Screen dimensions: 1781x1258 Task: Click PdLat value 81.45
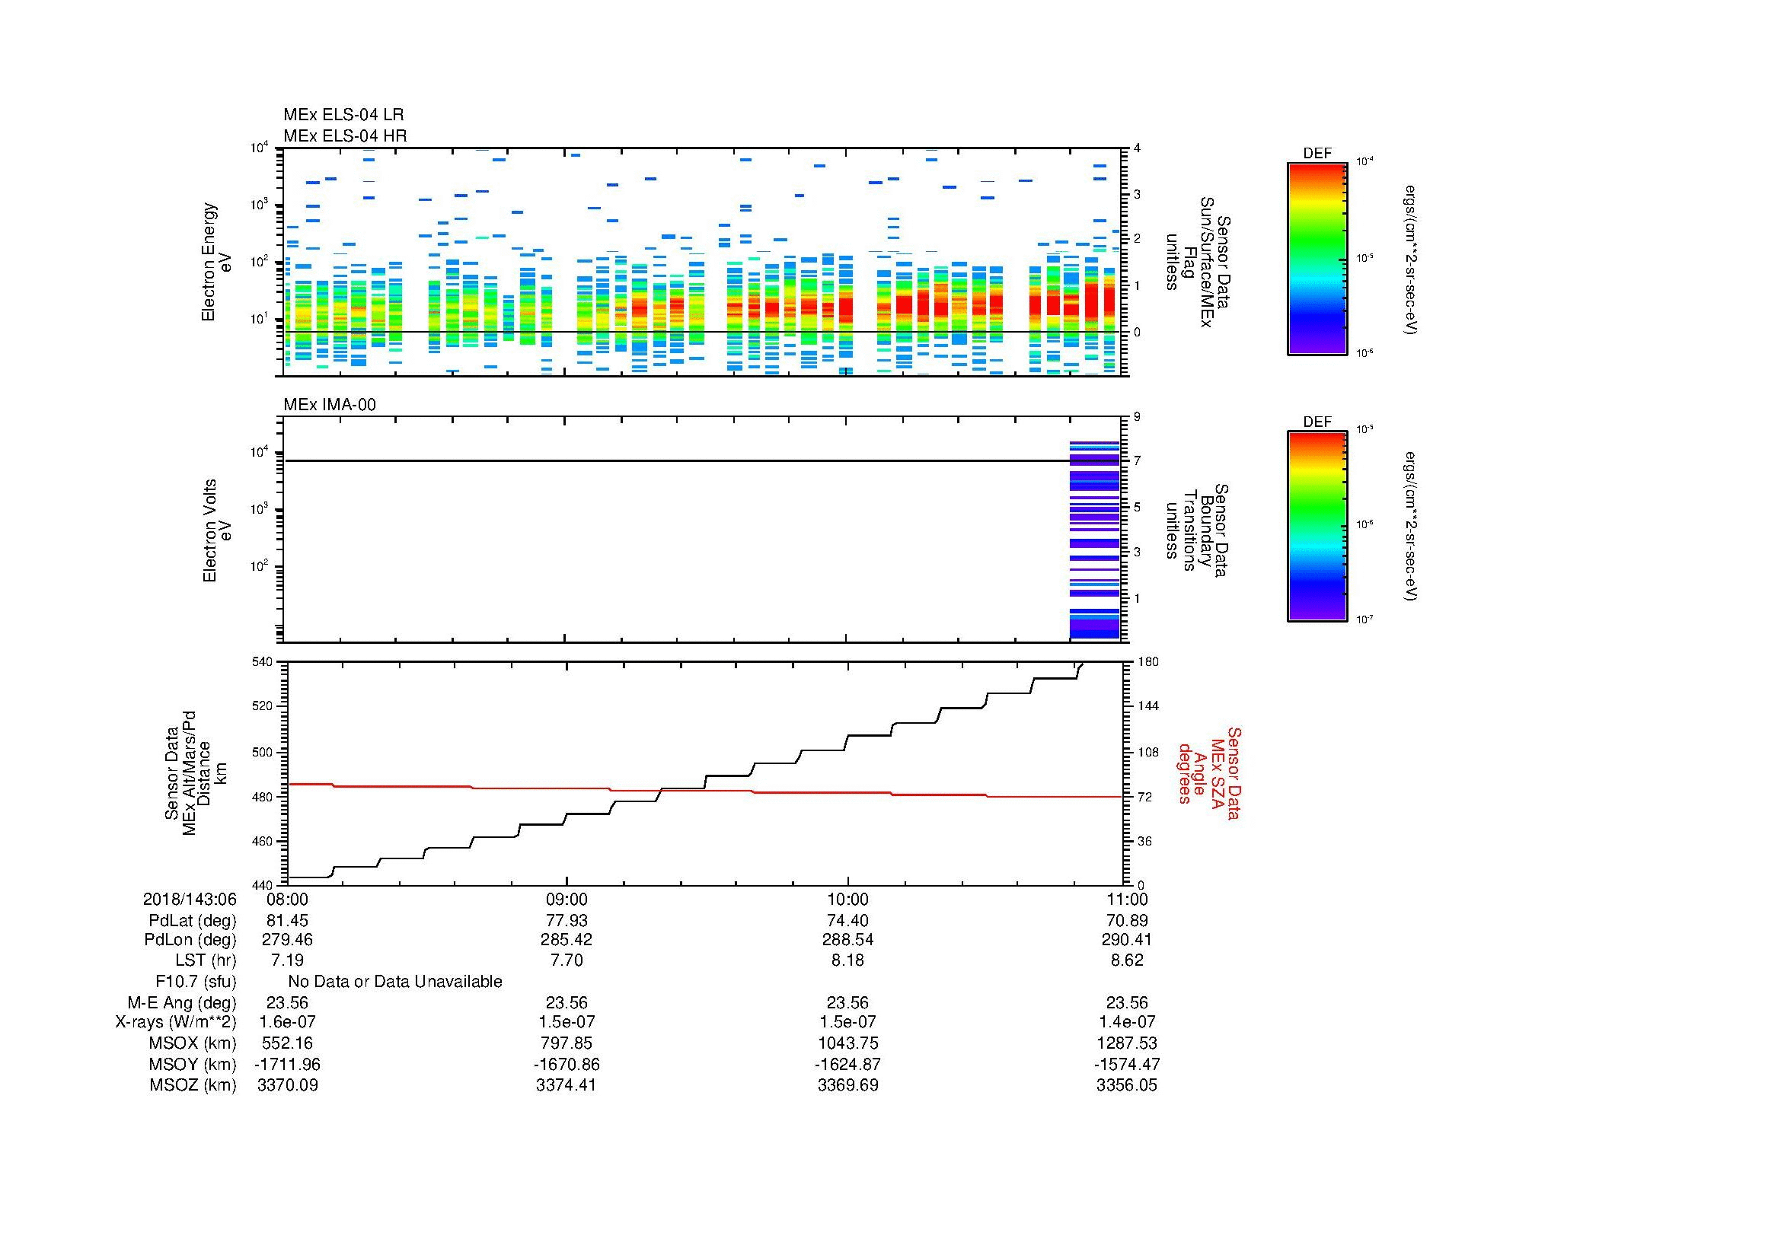click(x=287, y=921)
